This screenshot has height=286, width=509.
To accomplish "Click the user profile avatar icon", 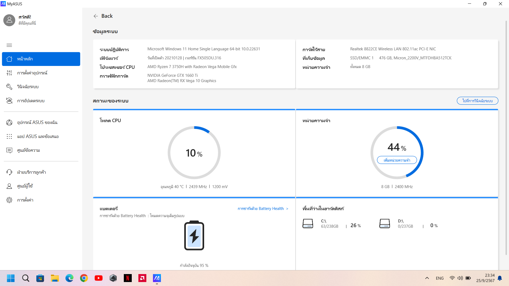I will 9,20.
